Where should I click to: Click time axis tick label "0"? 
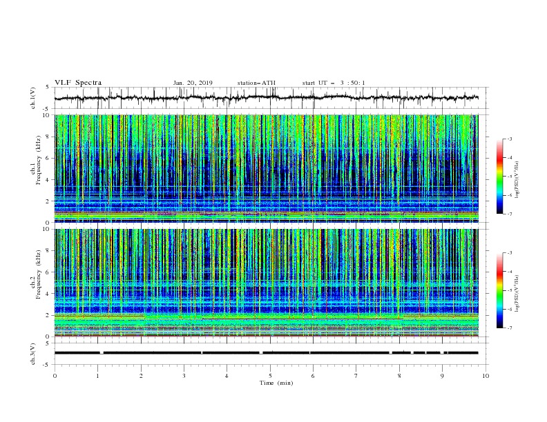55,376
